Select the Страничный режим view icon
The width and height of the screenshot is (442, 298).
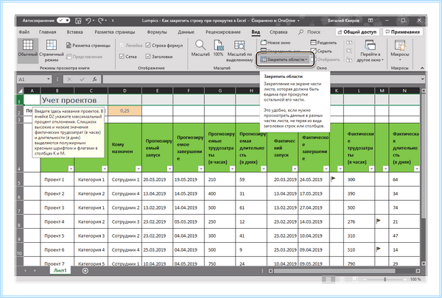(52, 51)
